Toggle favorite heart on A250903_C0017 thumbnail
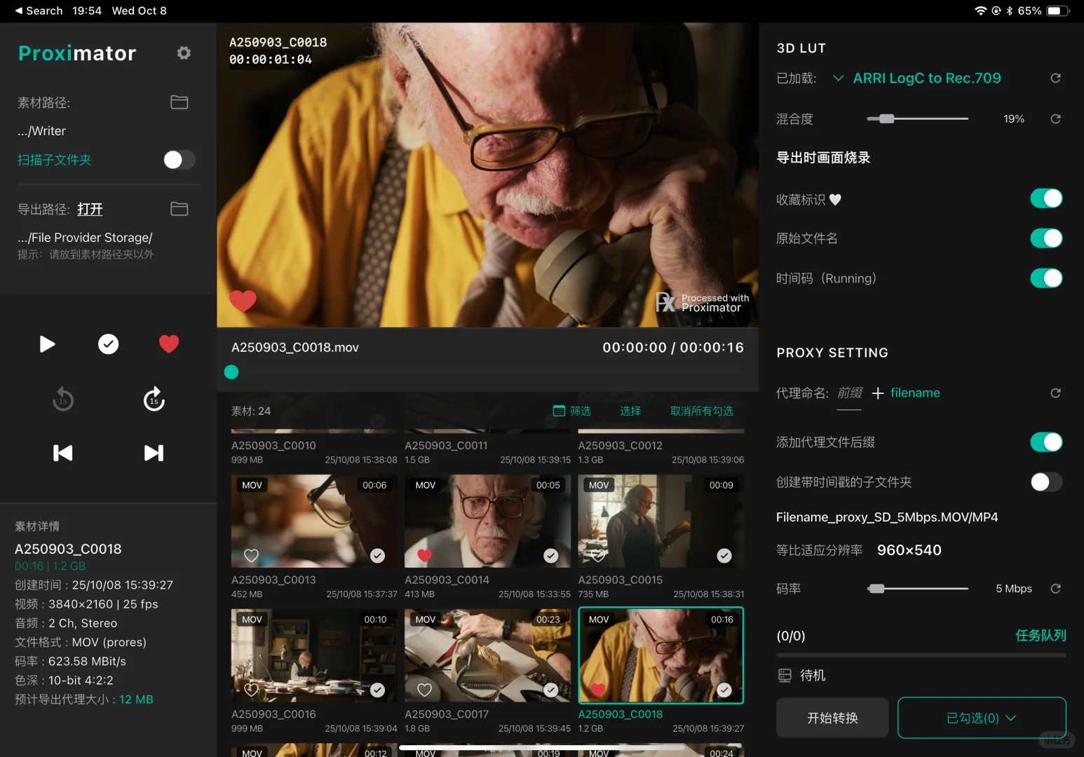 pos(424,690)
